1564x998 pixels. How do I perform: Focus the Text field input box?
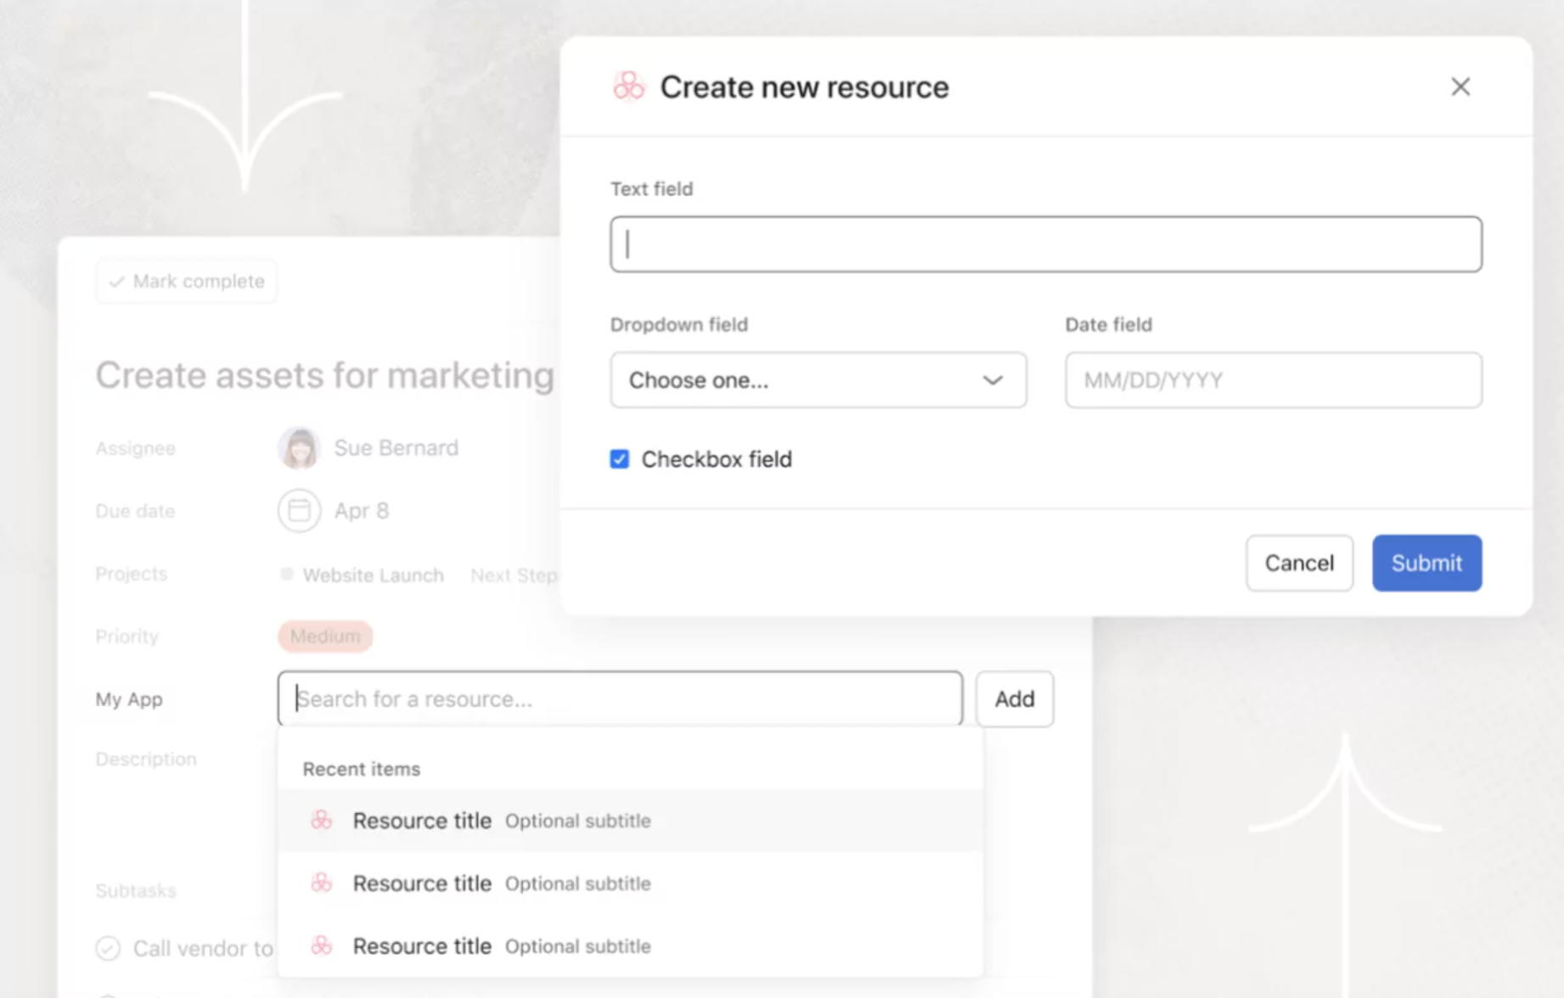pyautogui.click(x=1046, y=244)
